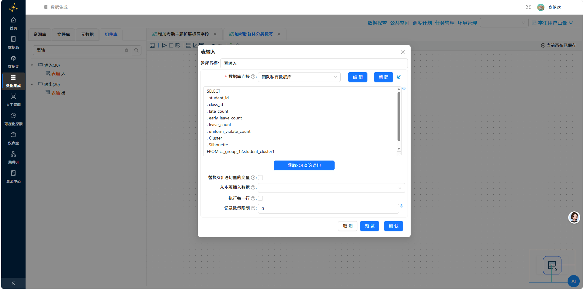The width and height of the screenshot is (584, 290).
Task: Select 数据集成 in the sidebar
Action: point(13,81)
